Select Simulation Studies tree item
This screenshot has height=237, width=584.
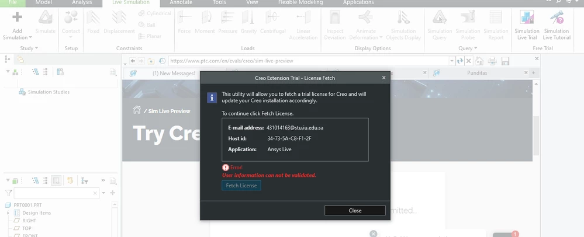(x=44, y=92)
